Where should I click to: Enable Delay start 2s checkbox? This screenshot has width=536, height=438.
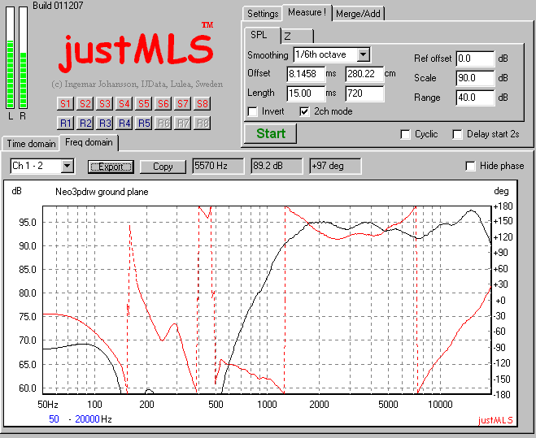457,134
